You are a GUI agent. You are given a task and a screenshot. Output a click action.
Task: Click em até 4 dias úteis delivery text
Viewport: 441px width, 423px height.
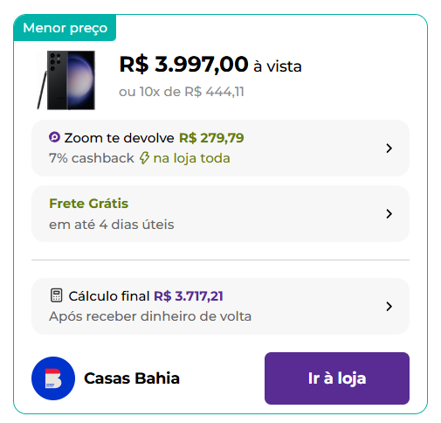click(x=112, y=225)
